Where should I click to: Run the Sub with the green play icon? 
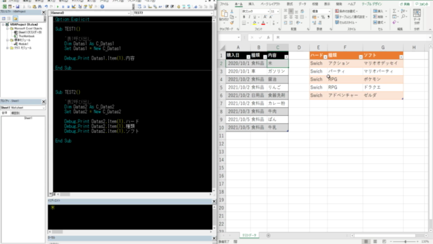click(x=58, y=6)
